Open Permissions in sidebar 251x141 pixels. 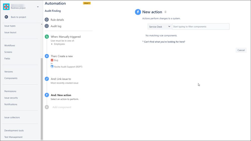10,91
